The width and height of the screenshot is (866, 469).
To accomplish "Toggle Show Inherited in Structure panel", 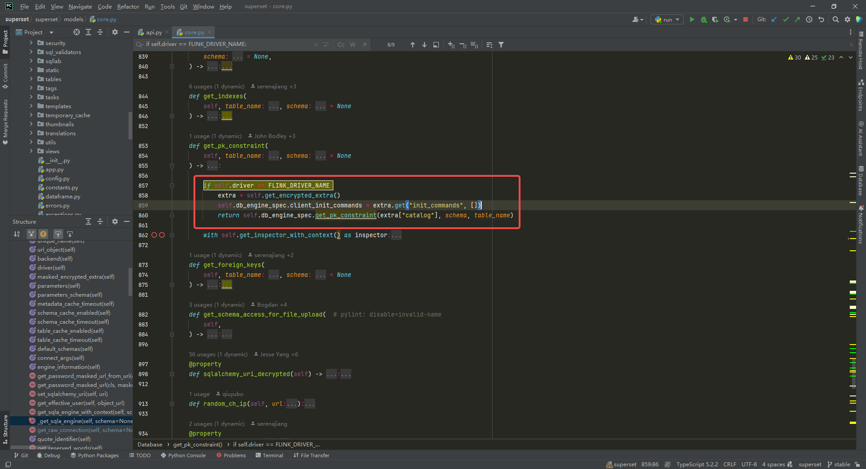I will [x=31, y=234].
